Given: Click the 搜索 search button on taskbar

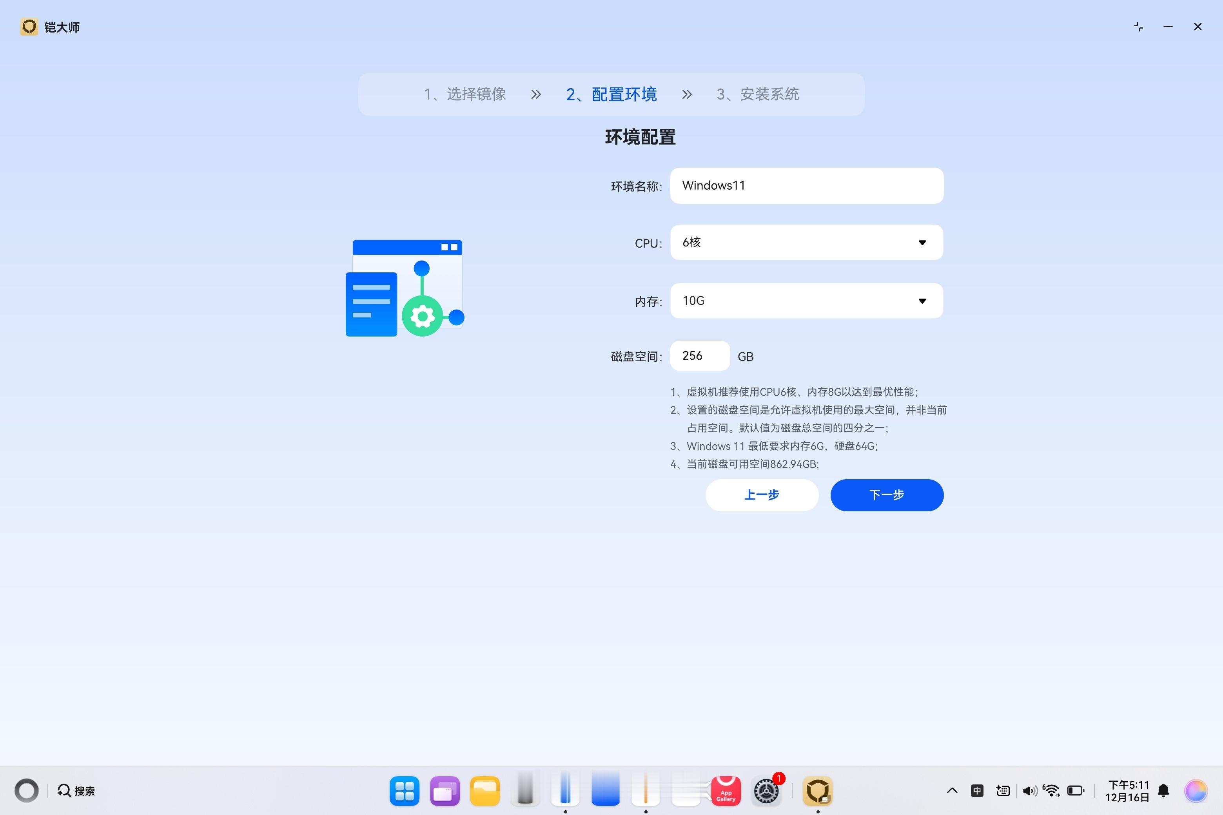Looking at the screenshot, I should point(76,791).
